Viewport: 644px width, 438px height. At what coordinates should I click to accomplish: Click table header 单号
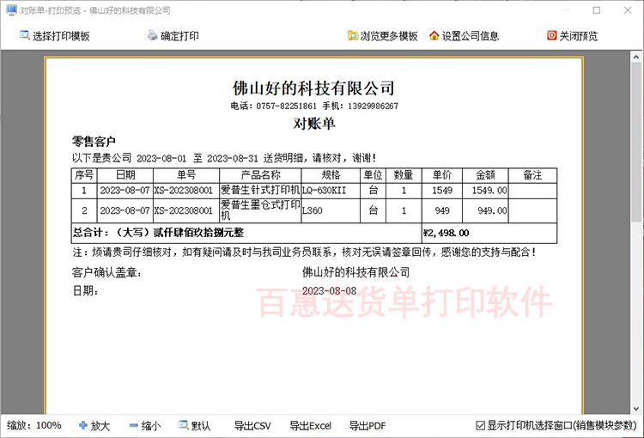point(186,175)
